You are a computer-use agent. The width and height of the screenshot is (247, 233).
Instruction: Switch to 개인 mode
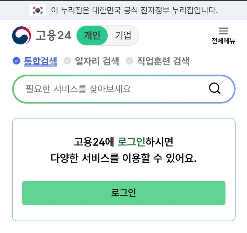[x=92, y=35]
